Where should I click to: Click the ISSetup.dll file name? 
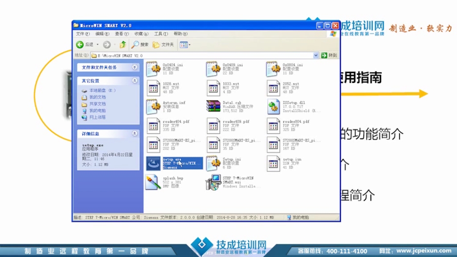[294, 103]
